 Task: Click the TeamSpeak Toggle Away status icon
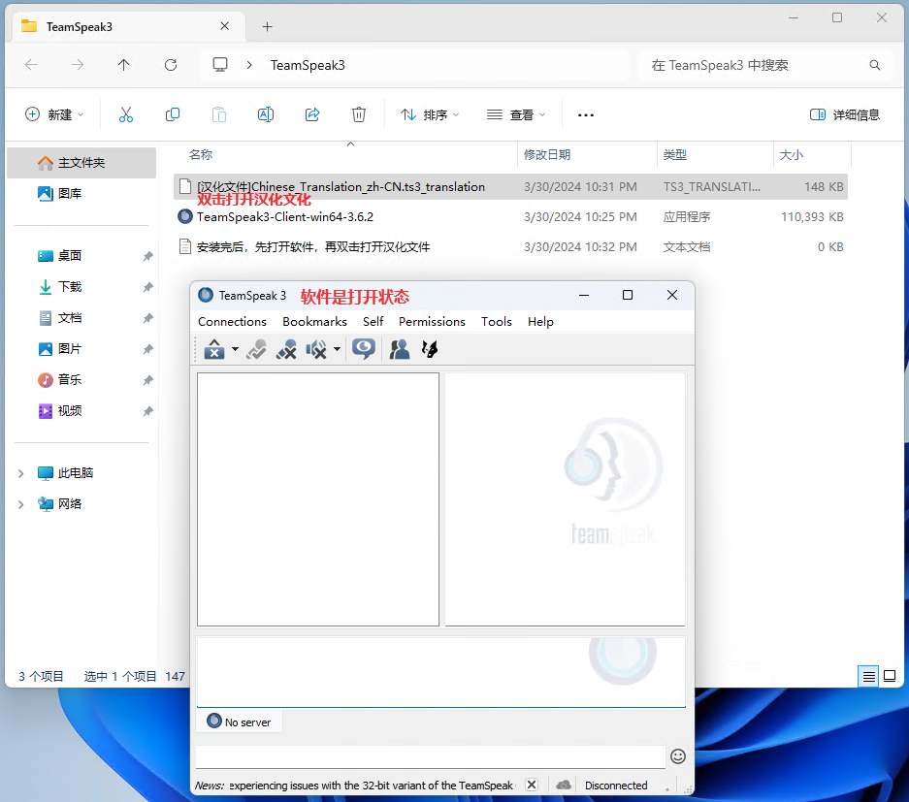pyautogui.click(x=256, y=349)
